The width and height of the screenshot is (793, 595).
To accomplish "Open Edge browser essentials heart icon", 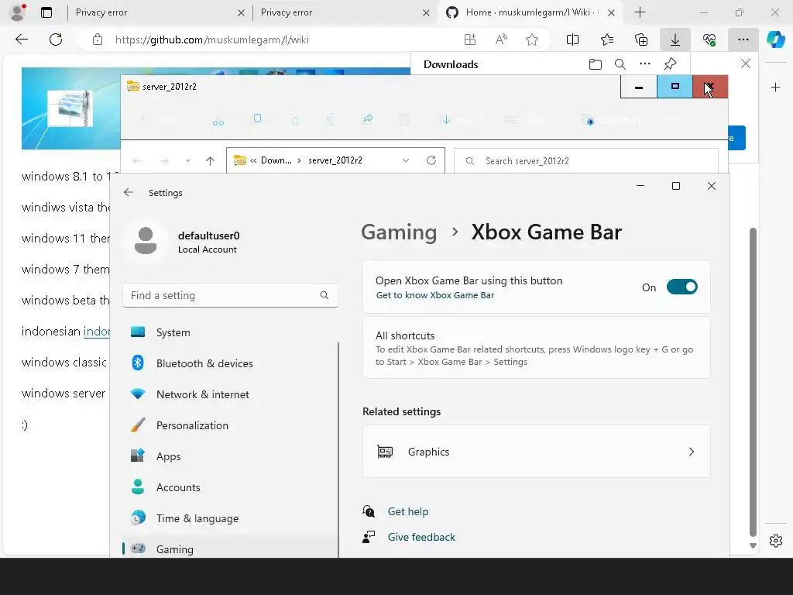I will pos(709,40).
